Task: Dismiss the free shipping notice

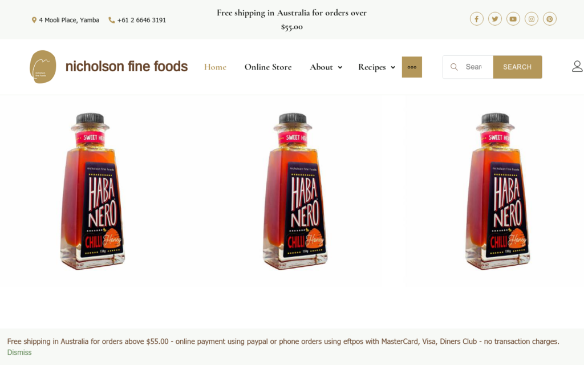Action: pos(19,352)
